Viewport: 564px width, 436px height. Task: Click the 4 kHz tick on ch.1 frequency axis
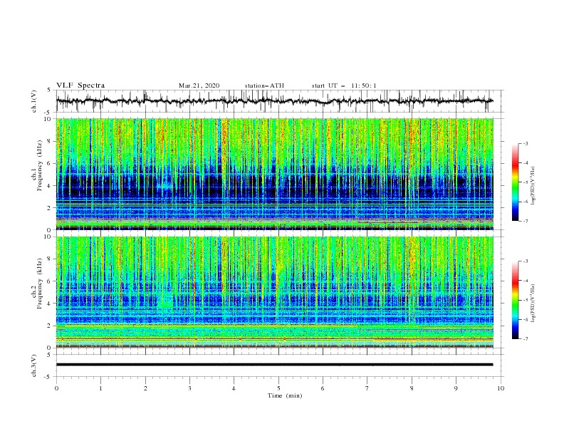click(x=49, y=186)
